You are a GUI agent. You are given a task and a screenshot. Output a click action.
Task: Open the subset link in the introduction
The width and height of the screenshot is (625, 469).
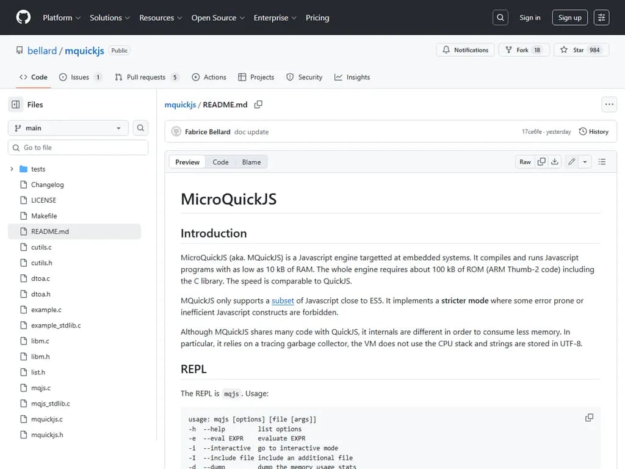click(x=283, y=300)
